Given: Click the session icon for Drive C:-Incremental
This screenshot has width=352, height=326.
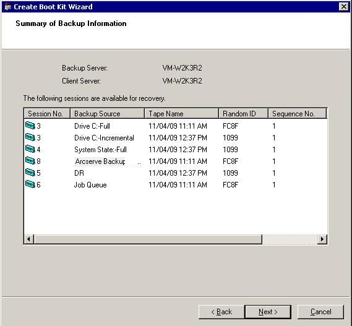Looking at the screenshot, I should click(30, 137).
